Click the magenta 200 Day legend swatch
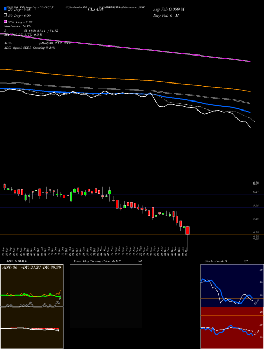Image resolution: width=264 pixels, height=349 pixels. 5,22
